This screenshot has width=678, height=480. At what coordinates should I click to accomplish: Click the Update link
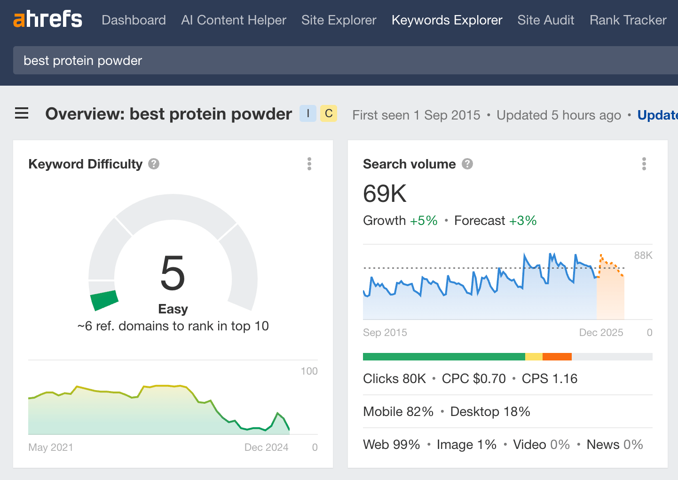657,115
